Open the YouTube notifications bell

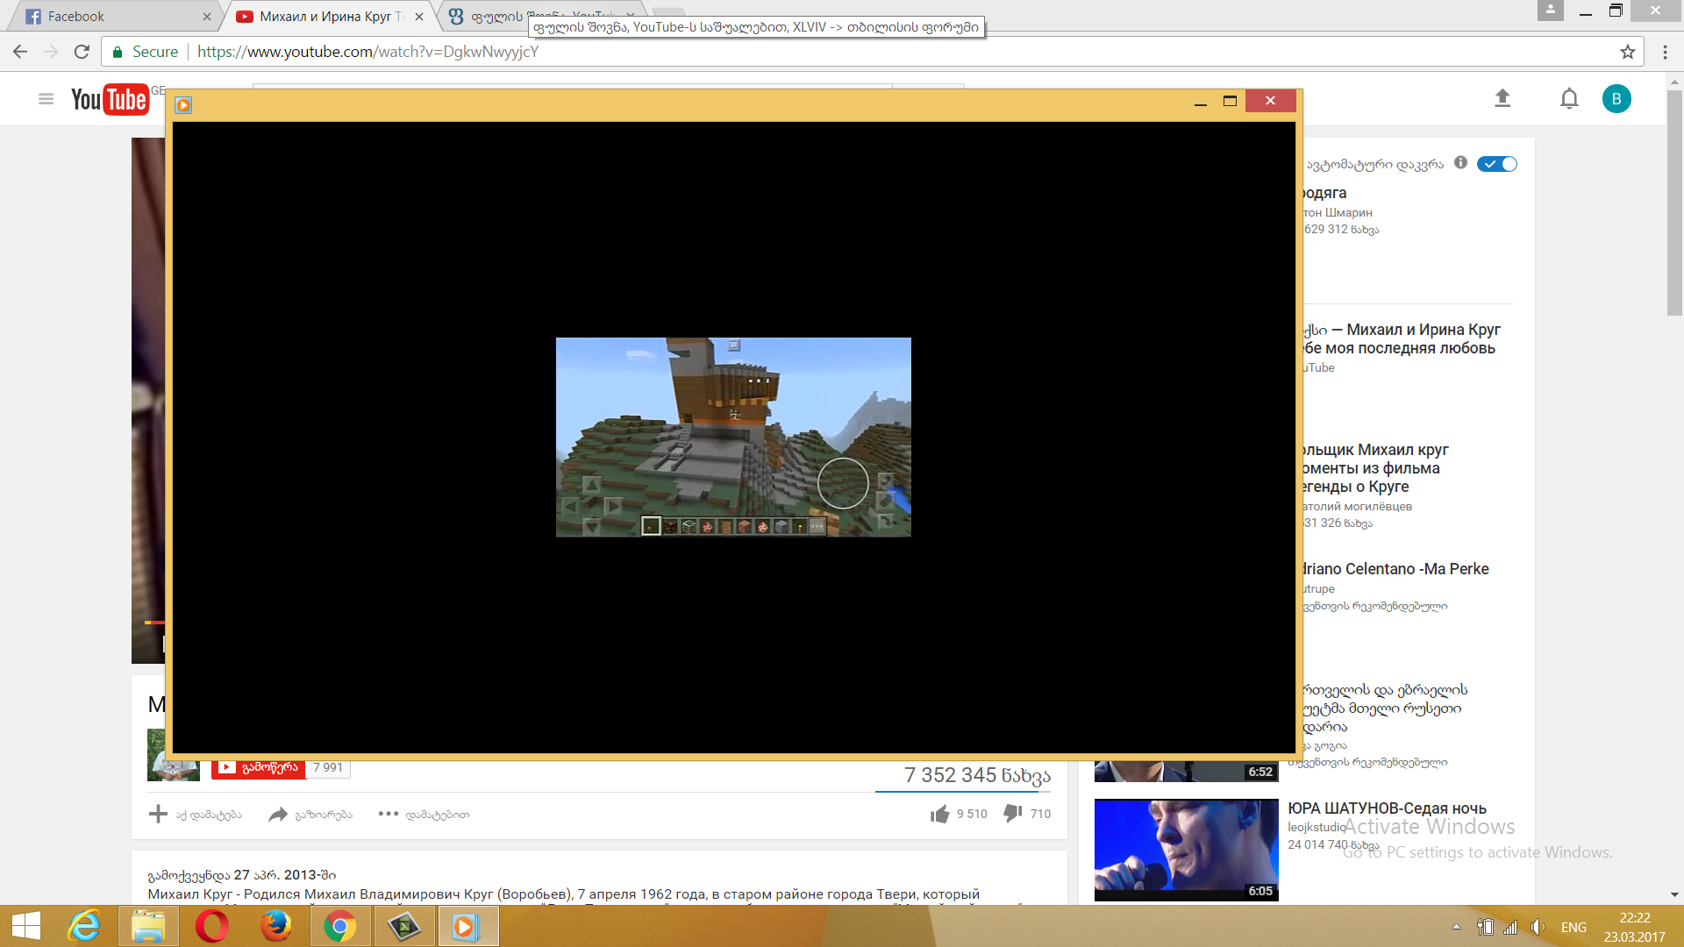click(1569, 98)
